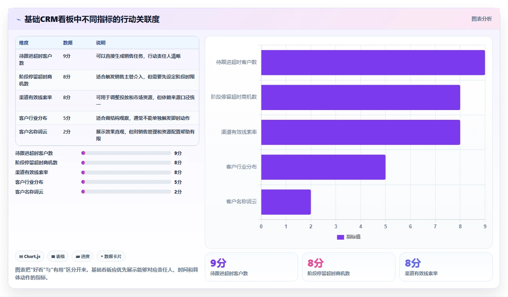Screen dimensions: 508x297
Task: Click the 5分 progress value label
Action: pos(178,182)
